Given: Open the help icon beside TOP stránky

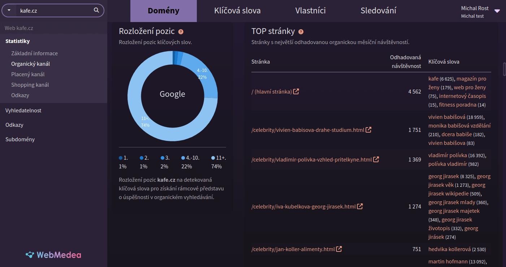Looking at the screenshot, I should 301,31.
